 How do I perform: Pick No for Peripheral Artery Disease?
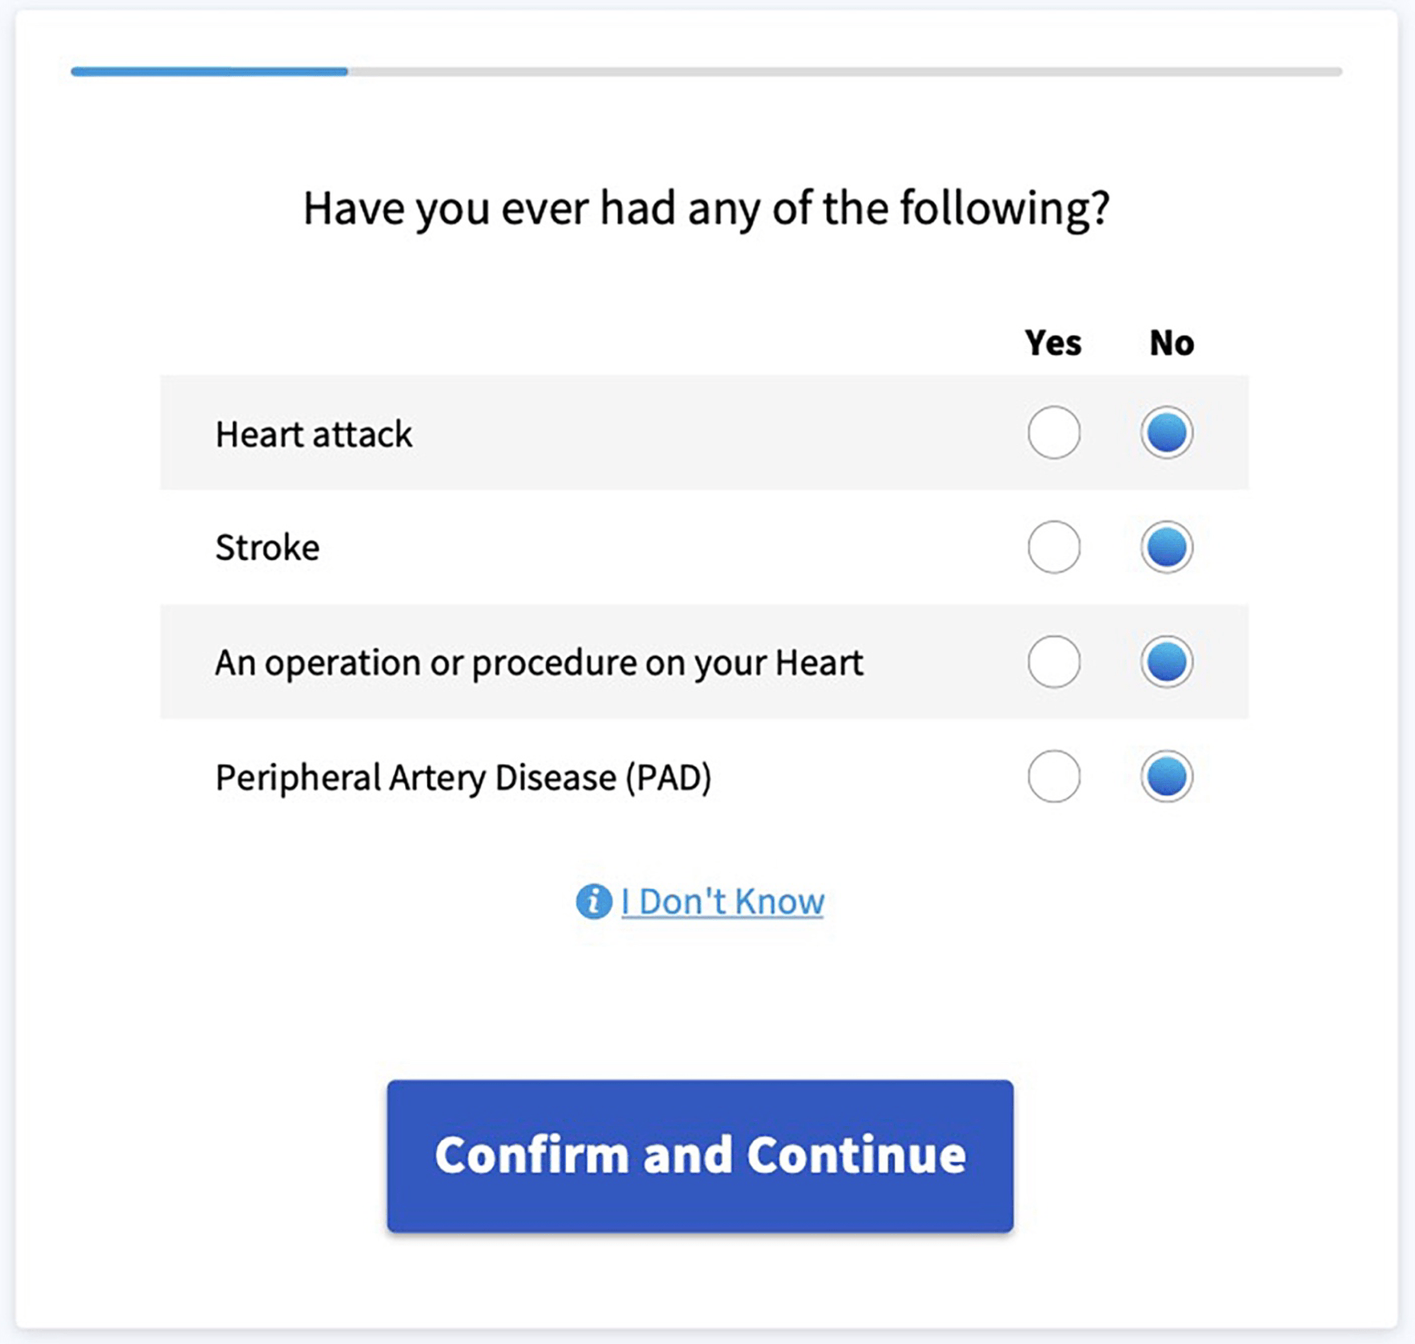point(1166,776)
